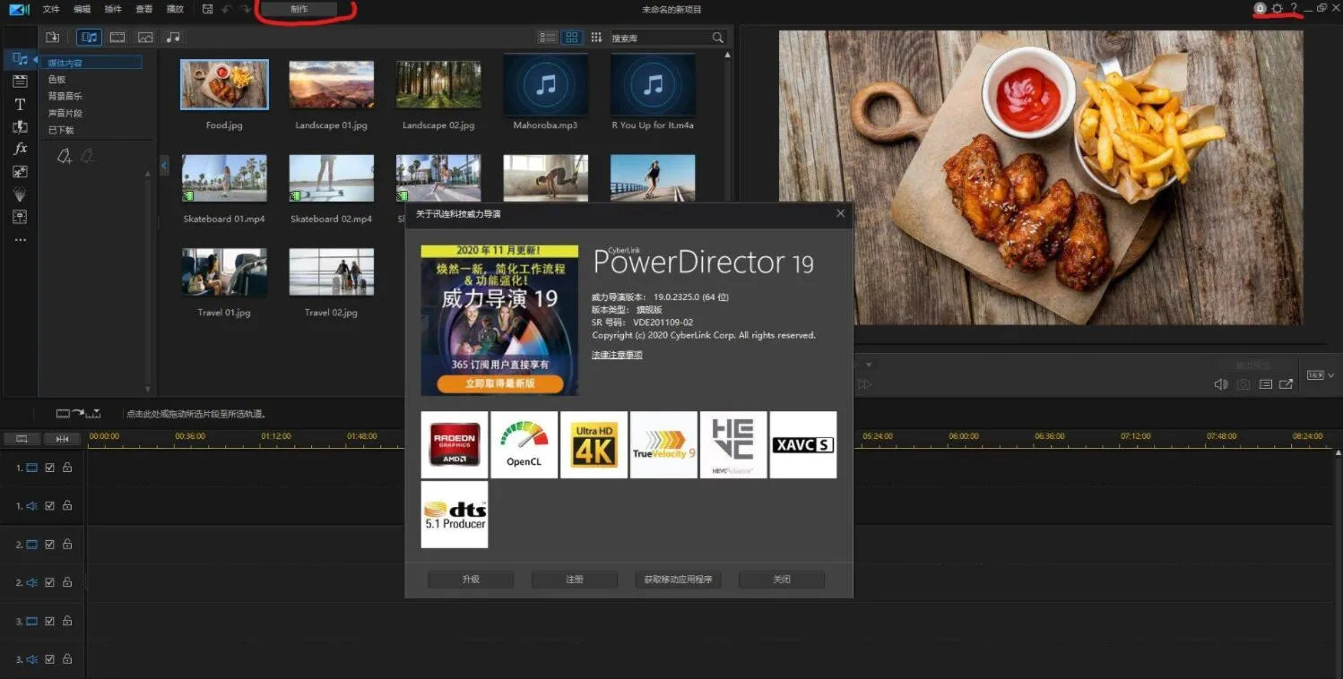
Task: Click the 升级 (Upgrade) button in dialog
Action: click(x=471, y=580)
